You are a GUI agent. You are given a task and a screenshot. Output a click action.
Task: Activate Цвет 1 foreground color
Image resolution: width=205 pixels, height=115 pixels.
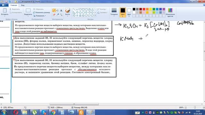click(x=123, y=12)
